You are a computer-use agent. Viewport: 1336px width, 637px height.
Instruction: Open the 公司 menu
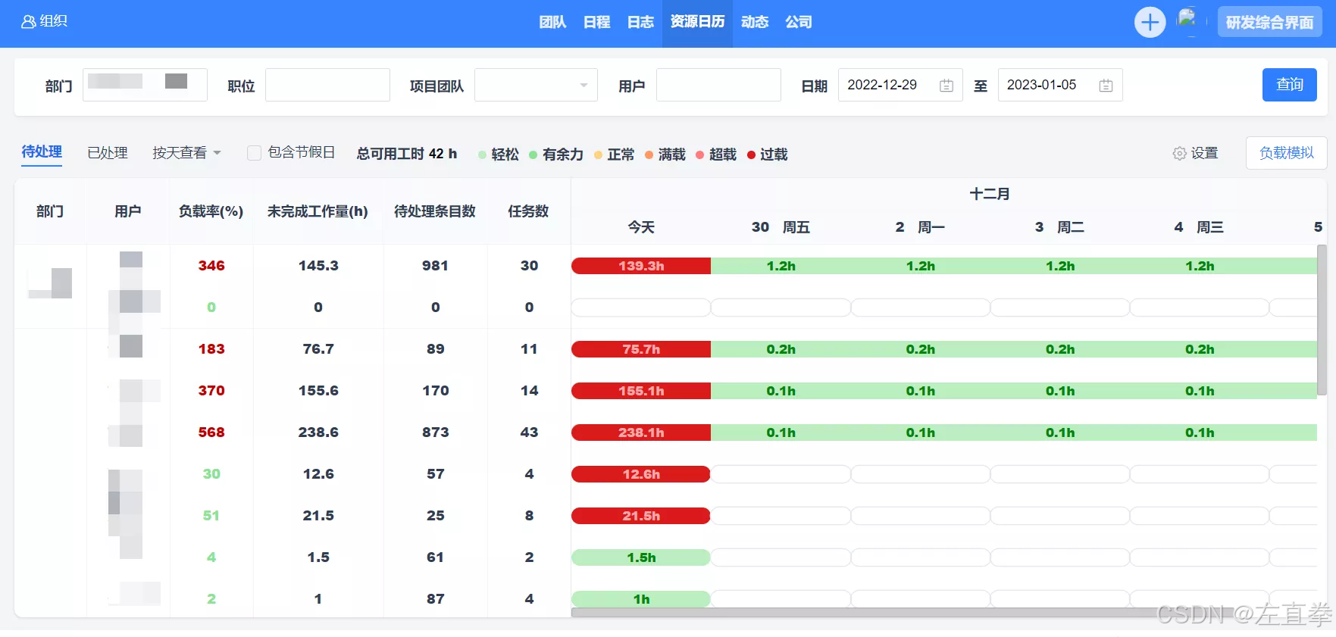point(799,23)
